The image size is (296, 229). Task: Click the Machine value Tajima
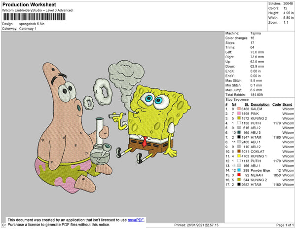coord(256,33)
